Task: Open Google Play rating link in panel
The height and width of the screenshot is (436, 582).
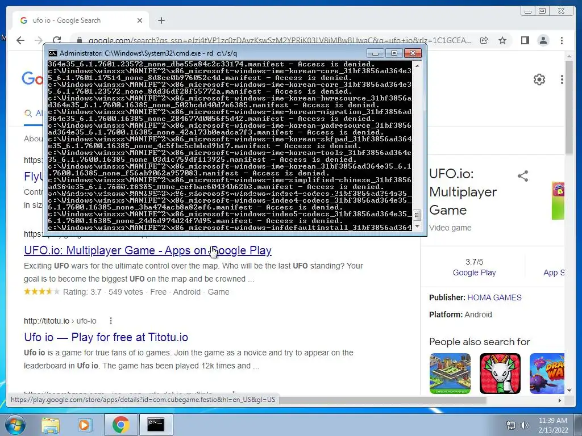Action: click(x=474, y=272)
